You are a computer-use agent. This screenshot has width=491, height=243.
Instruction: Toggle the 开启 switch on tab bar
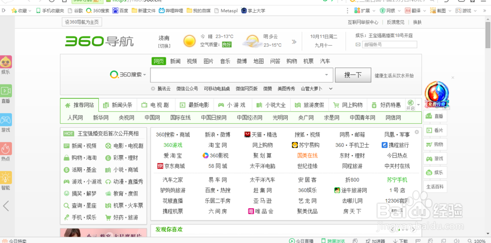pyautogui.click(x=410, y=105)
